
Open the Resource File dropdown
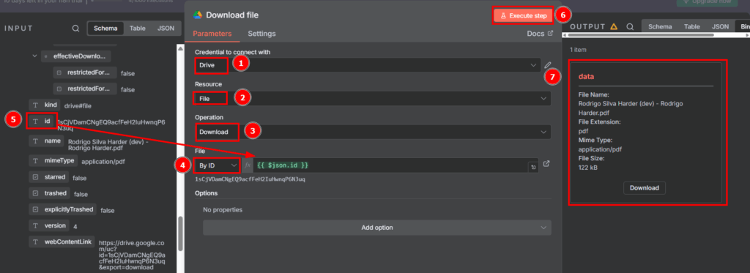point(373,99)
